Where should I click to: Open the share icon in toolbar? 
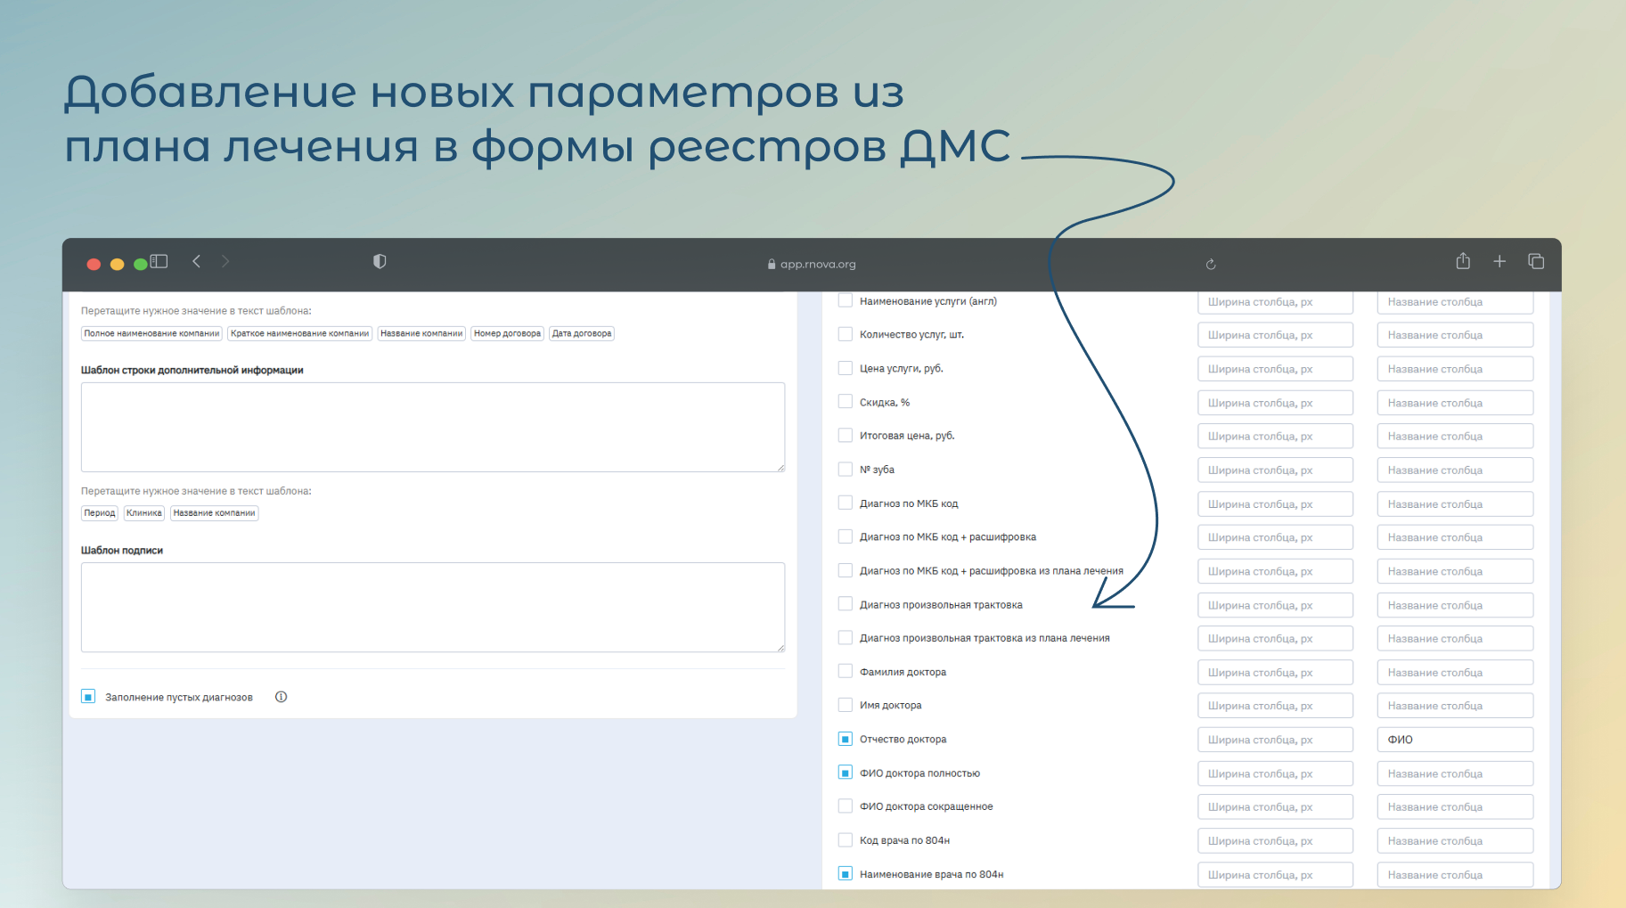point(1463,261)
